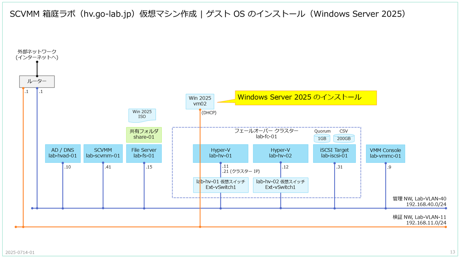Click the yellow Windows Server 2025 のインストール callout
Image resolution: width=460 pixels, height=258 pixels.
coord(306,97)
